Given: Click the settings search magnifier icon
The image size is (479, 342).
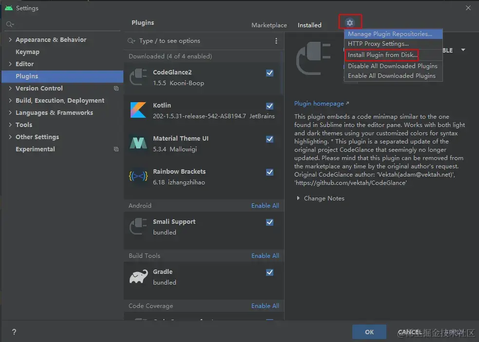Looking at the screenshot, I should tap(10, 24).
